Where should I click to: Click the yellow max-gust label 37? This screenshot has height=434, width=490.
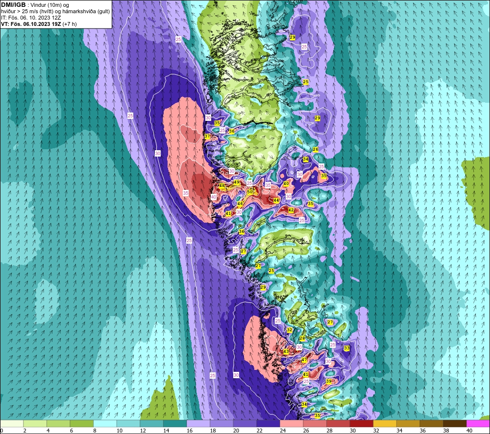pos(207,137)
